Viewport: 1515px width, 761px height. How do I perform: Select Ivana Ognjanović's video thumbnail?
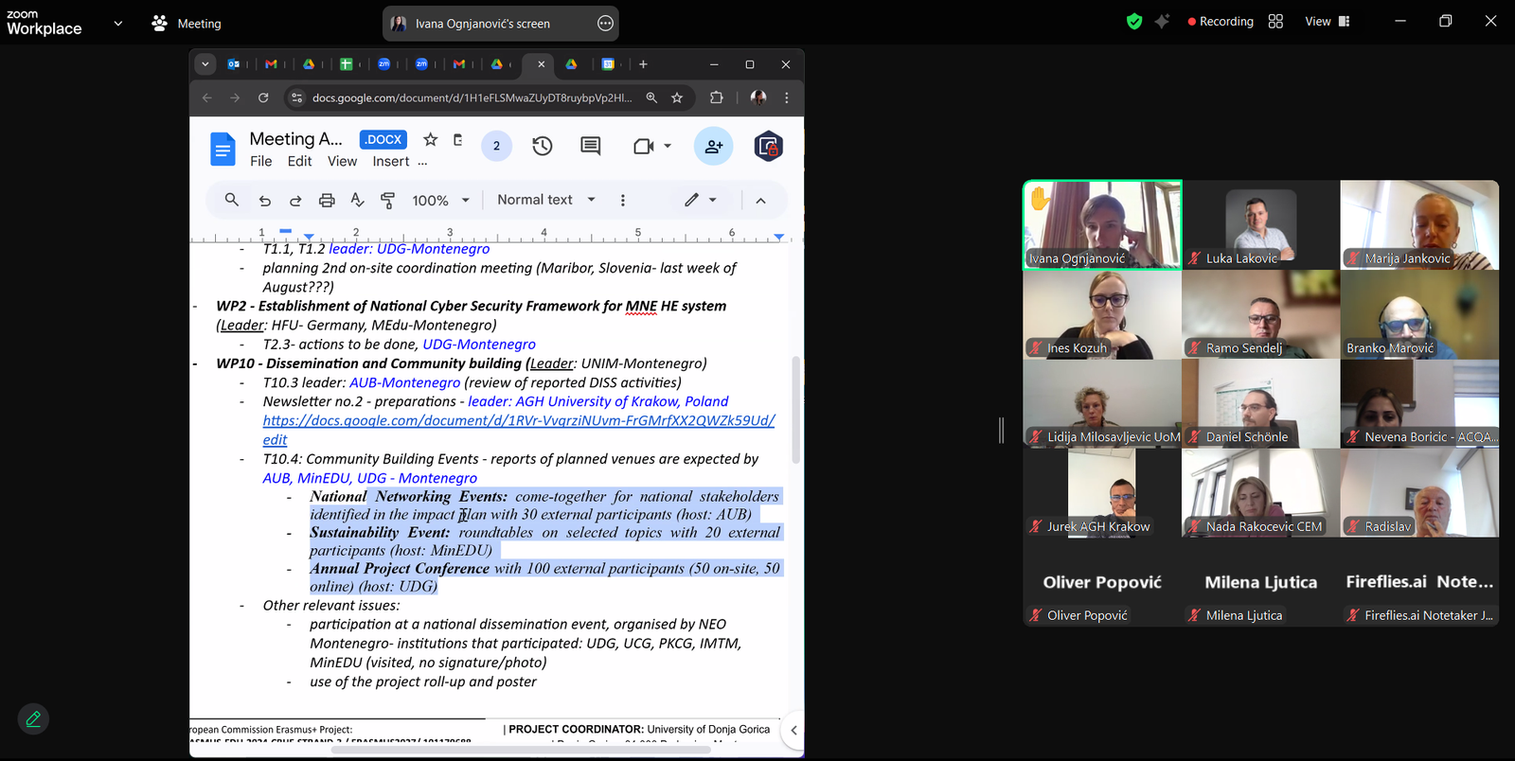point(1102,225)
